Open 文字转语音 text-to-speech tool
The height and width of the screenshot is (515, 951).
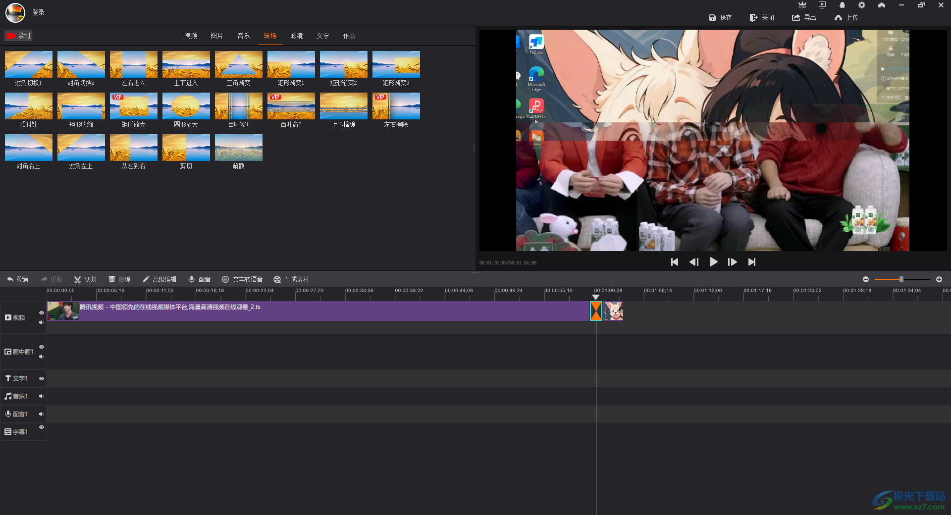[x=242, y=279]
